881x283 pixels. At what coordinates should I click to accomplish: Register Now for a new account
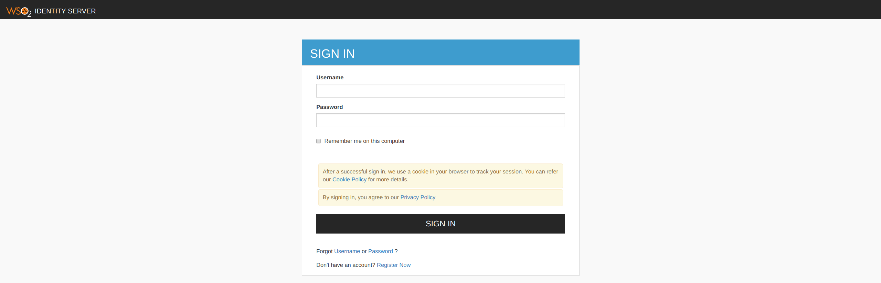point(393,265)
